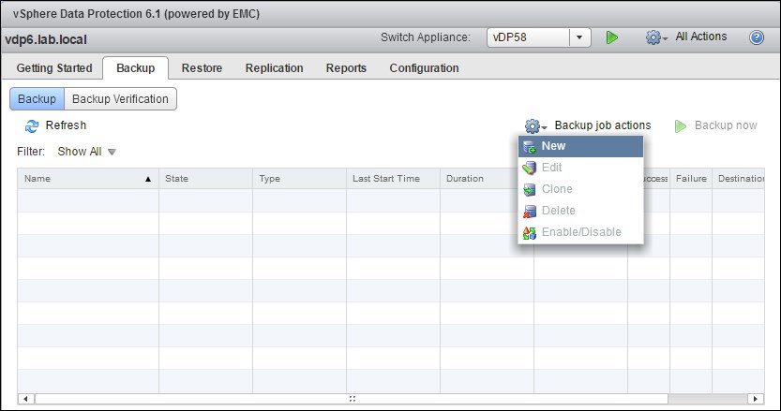Click the Backup now green play icon
Screen dimensions: 781x411
coord(681,125)
